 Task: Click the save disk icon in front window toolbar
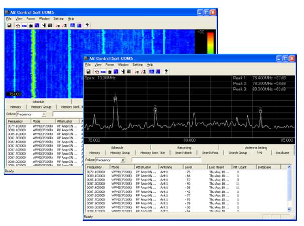click(x=88, y=71)
